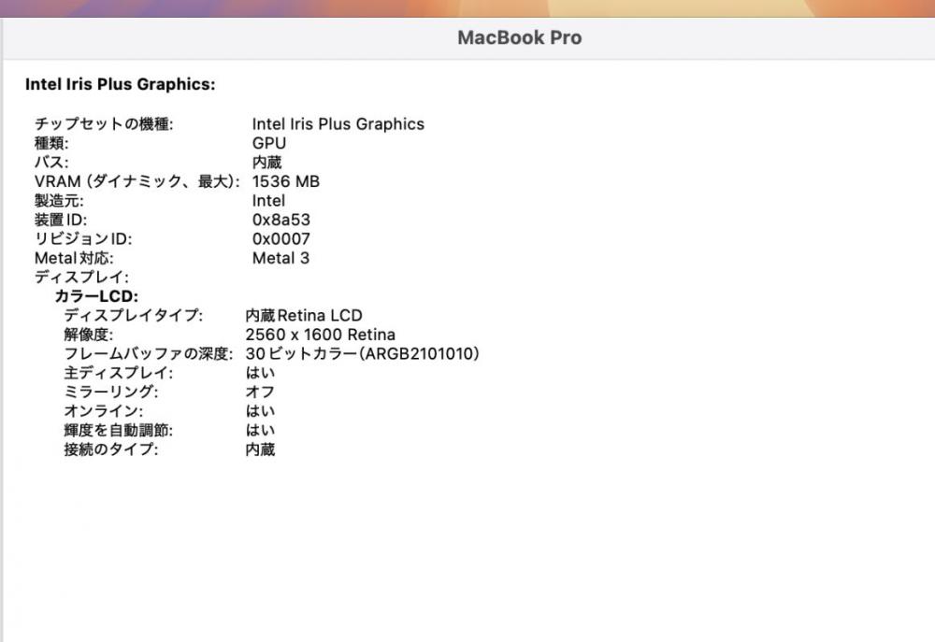Screen dimensions: 935x642
Task: Click the バス label
Action: pos(51,163)
